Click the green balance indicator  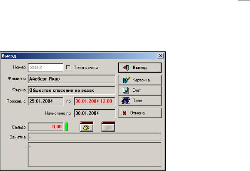point(66,127)
